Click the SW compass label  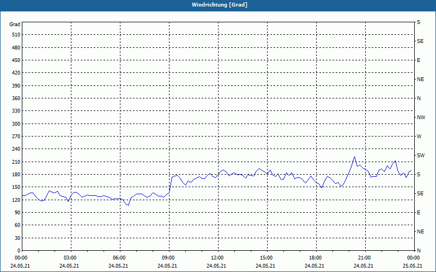tap(421, 156)
